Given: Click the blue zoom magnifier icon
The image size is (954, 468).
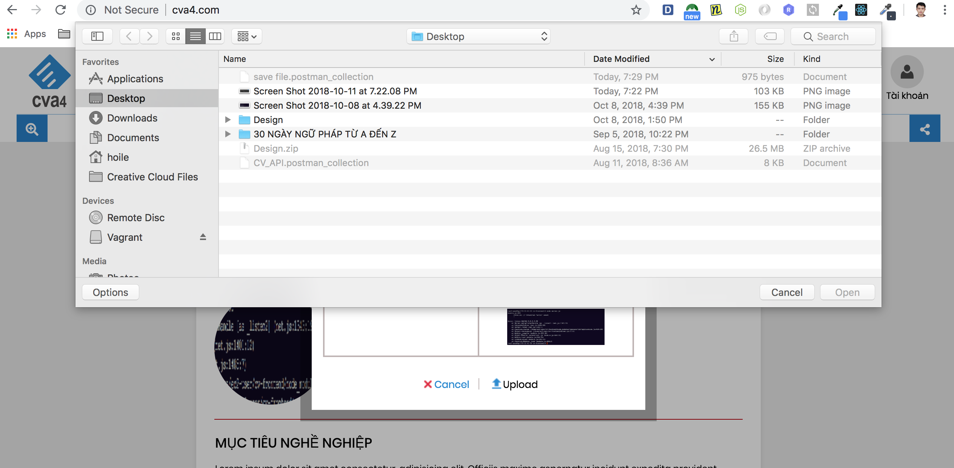Looking at the screenshot, I should 32,129.
